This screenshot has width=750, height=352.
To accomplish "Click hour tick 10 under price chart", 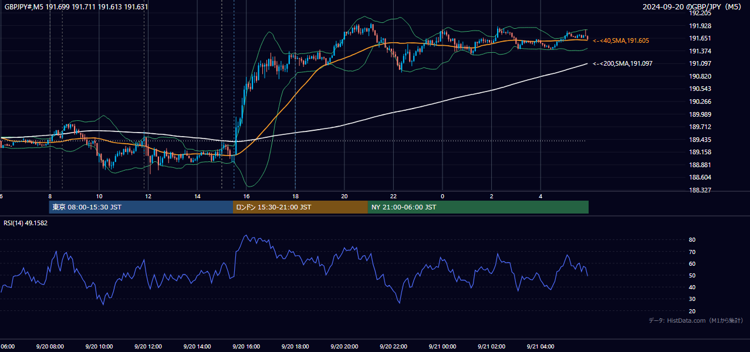I will pyautogui.click(x=99, y=197).
